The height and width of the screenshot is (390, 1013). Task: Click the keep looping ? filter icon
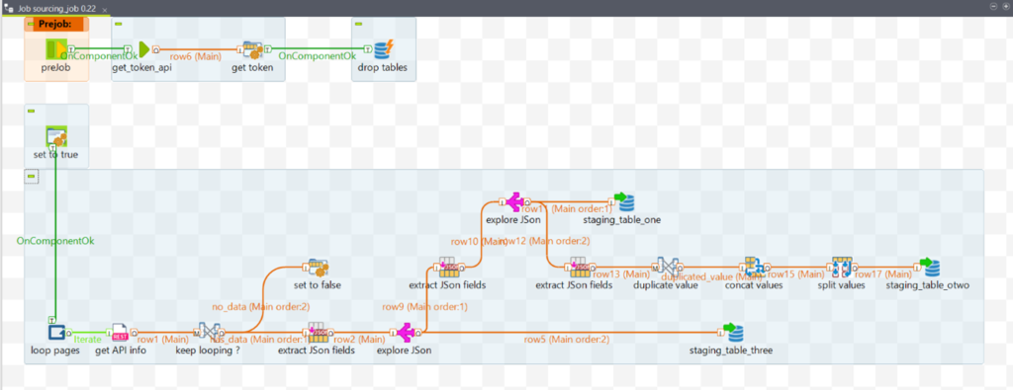209,332
